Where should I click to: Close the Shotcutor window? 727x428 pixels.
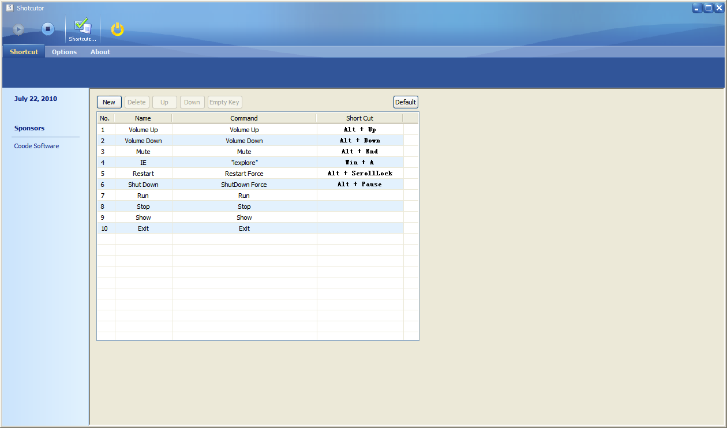click(719, 8)
